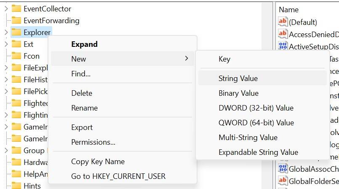Choose Copy Key Name
This screenshot has height=189, width=339.
click(123, 162)
